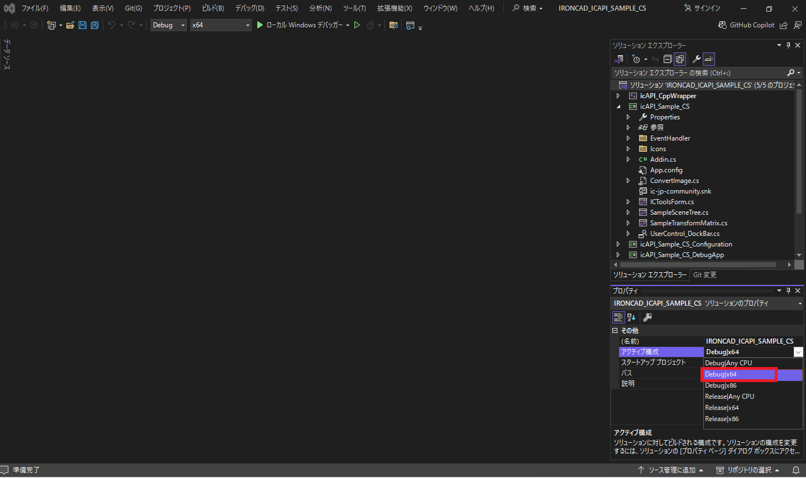Image resolution: width=806 pixels, height=478 pixels.
Task: Click the Solution Explorer search field
Action: [698, 73]
